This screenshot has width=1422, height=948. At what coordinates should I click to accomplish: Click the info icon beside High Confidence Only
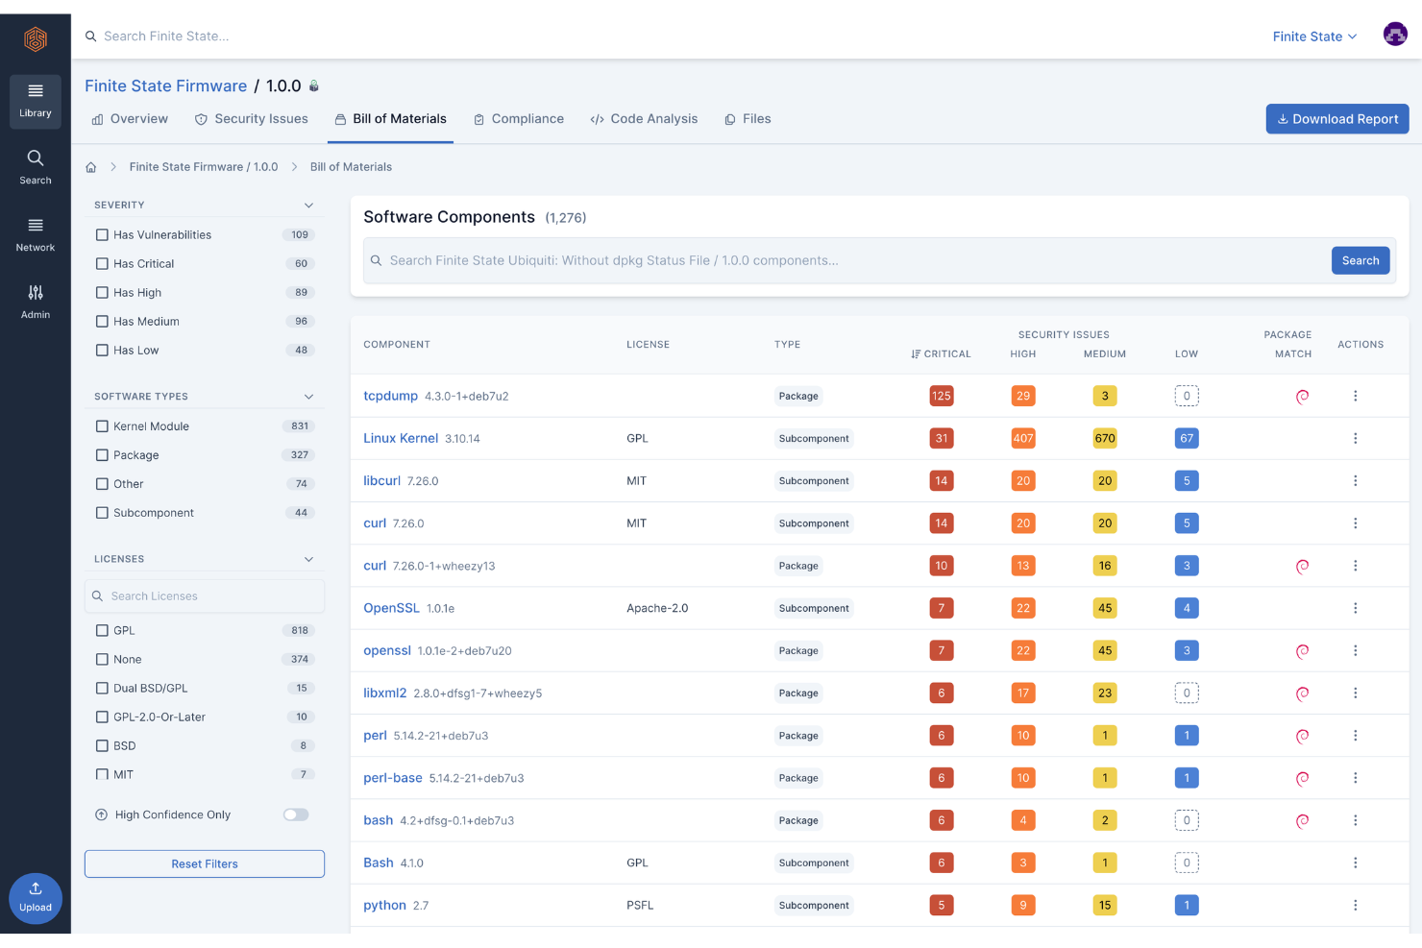click(x=101, y=814)
